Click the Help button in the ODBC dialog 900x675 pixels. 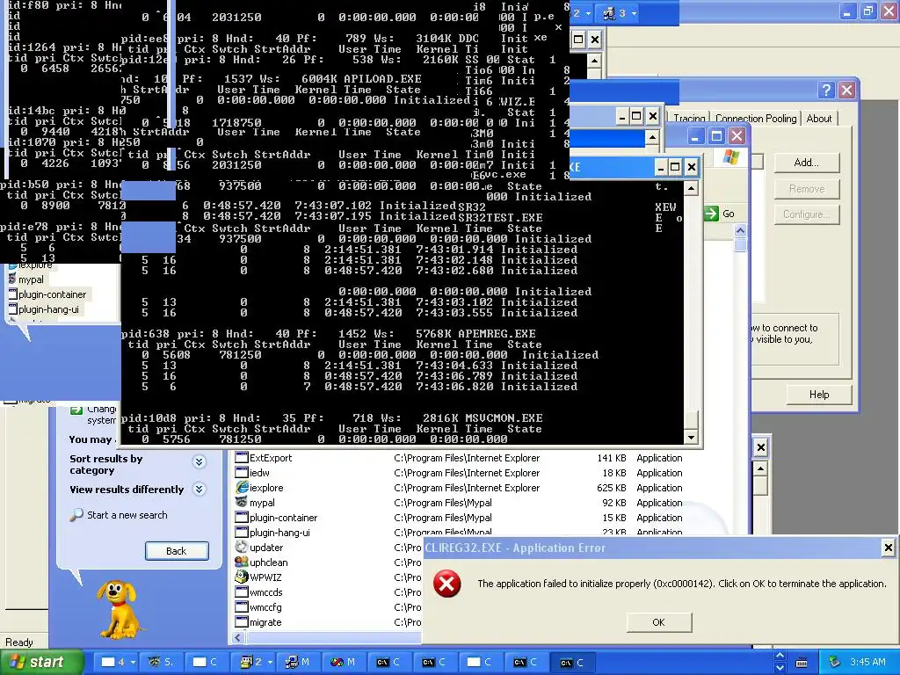pyautogui.click(x=819, y=395)
